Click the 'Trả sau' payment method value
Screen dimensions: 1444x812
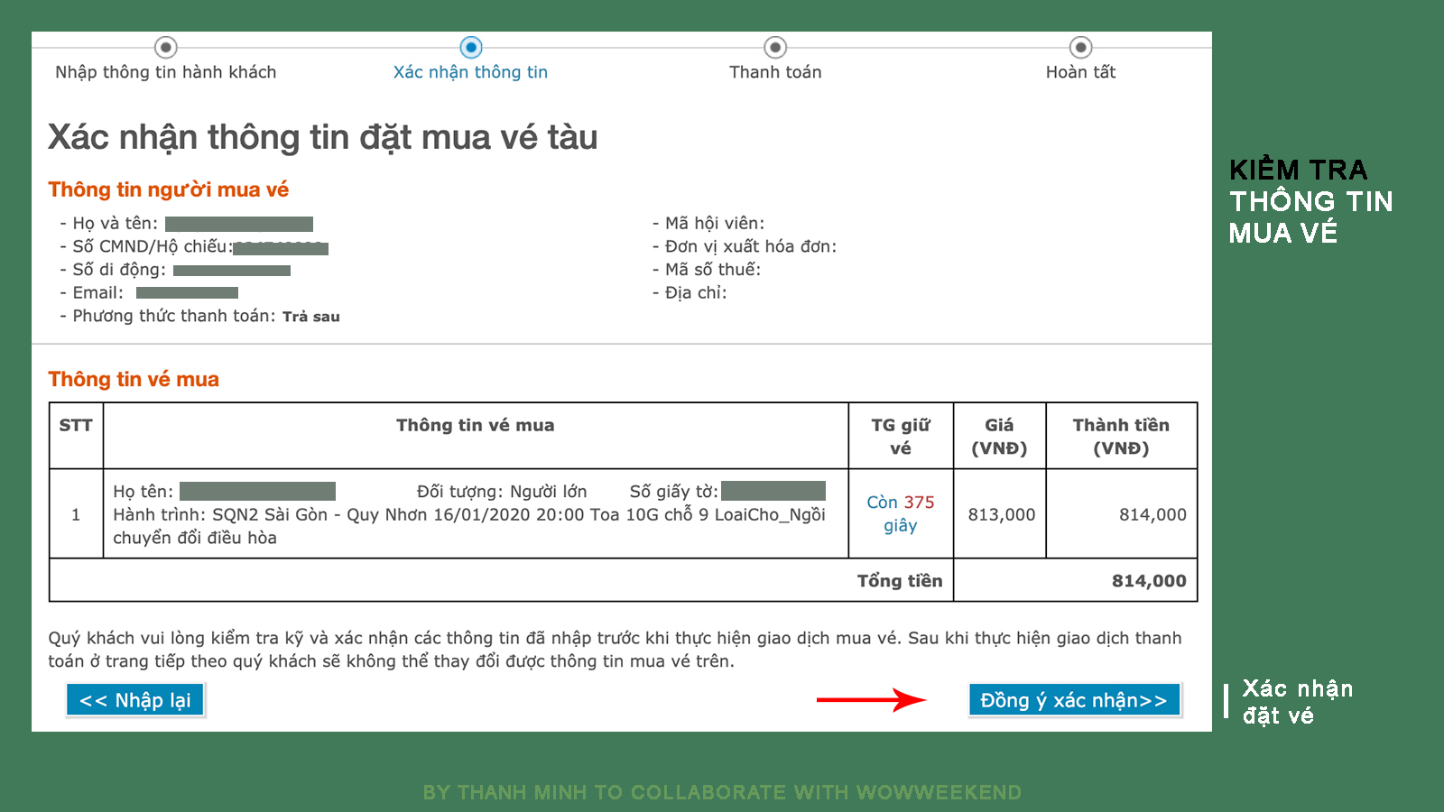(311, 317)
